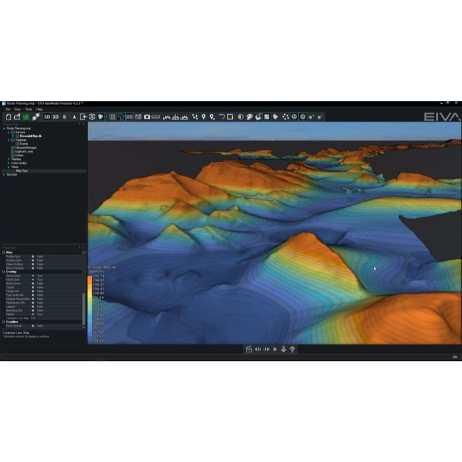462x462 pixels.
Task: Click the Properties panel scrollbar thumb
Action: [84, 309]
